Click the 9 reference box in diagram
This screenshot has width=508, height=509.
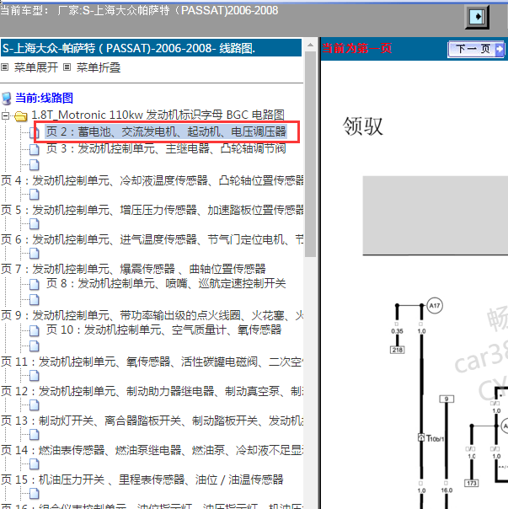[x=447, y=399]
